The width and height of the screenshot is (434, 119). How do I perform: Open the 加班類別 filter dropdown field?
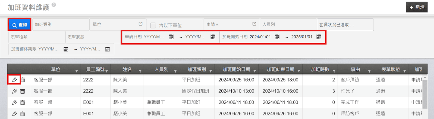coord(61,24)
